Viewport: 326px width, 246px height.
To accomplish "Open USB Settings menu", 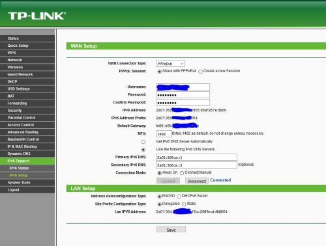I will [27, 89].
